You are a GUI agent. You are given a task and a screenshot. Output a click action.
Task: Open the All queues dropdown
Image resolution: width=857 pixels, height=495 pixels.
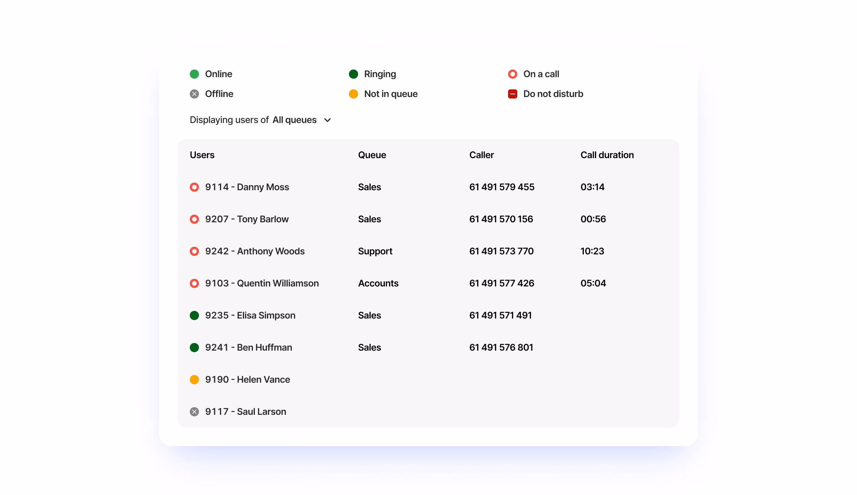(x=302, y=120)
